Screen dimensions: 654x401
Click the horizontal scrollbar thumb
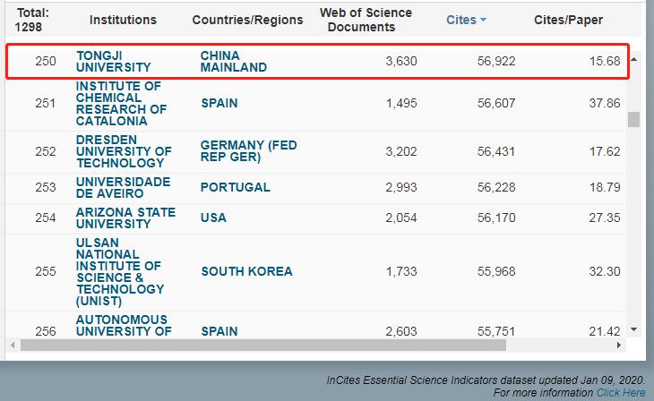click(260, 346)
